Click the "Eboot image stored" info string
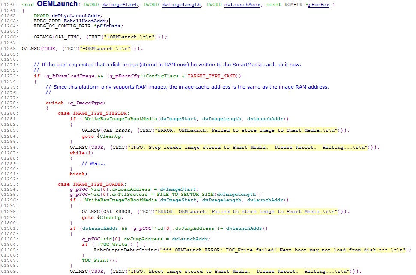416x275 pixels. pos(239,272)
